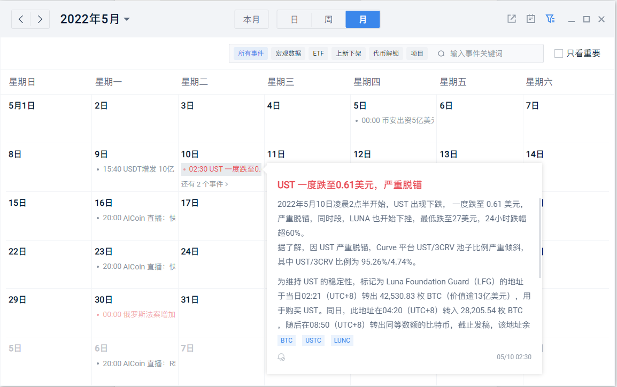Open the 币安出资5亿美元 event on 5日

point(394,121)
